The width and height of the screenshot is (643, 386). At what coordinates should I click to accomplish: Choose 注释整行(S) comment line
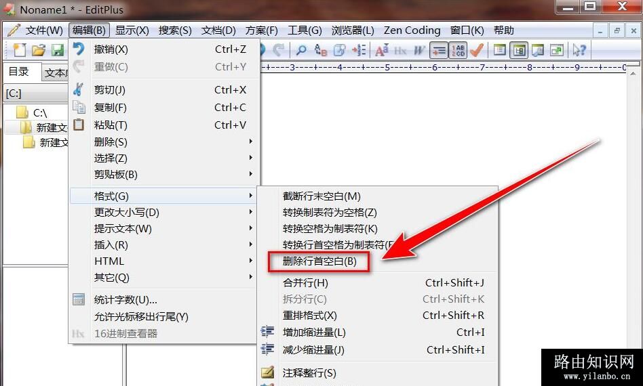tap(377, 373)
